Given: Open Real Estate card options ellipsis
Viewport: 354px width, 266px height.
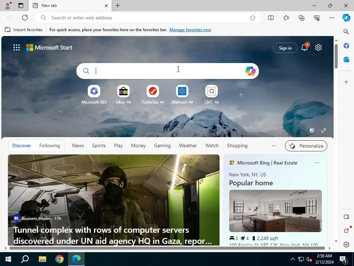Looking at the screenshot, I should (x=317, y=163).
